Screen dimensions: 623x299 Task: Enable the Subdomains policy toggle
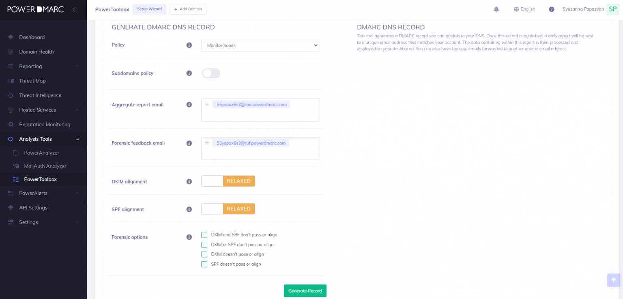(211, 73)
